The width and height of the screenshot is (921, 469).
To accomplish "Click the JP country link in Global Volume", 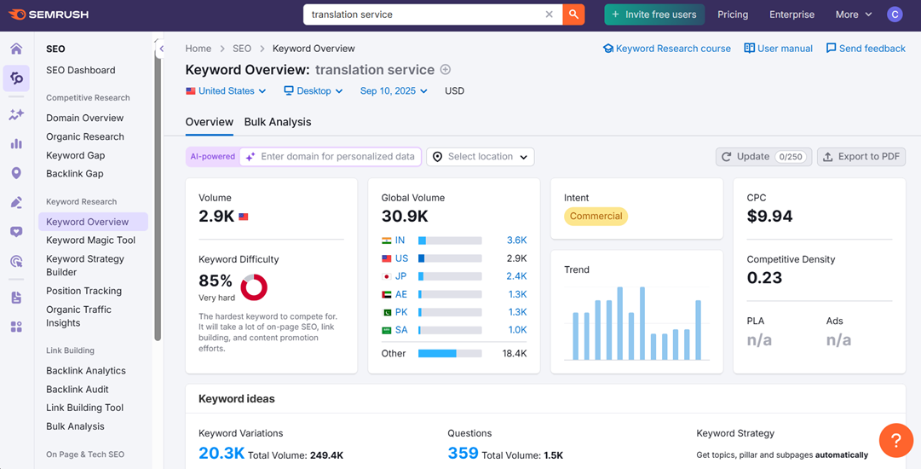I will click(x=401, y=276).
